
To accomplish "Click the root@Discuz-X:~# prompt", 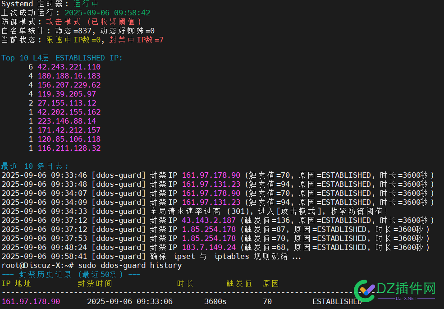I will (38, 266).
